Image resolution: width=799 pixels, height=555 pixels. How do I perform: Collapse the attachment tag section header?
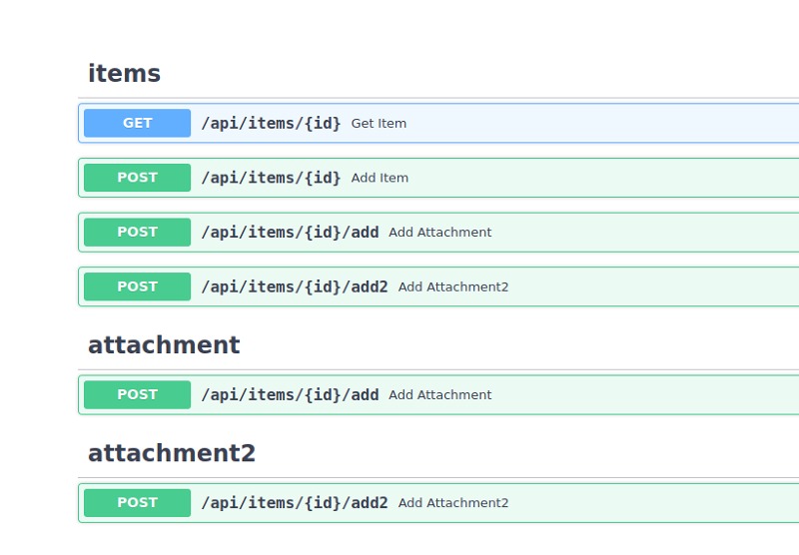point(164,345)
